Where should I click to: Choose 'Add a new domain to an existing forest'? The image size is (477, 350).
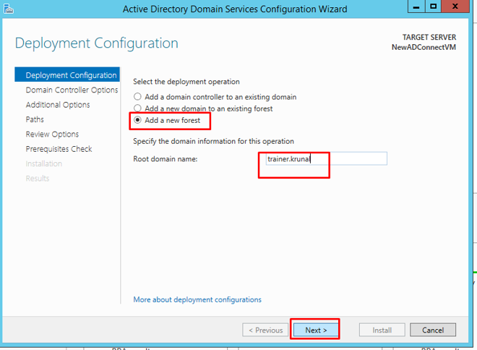pyautogui.click(x=137, y=108)
